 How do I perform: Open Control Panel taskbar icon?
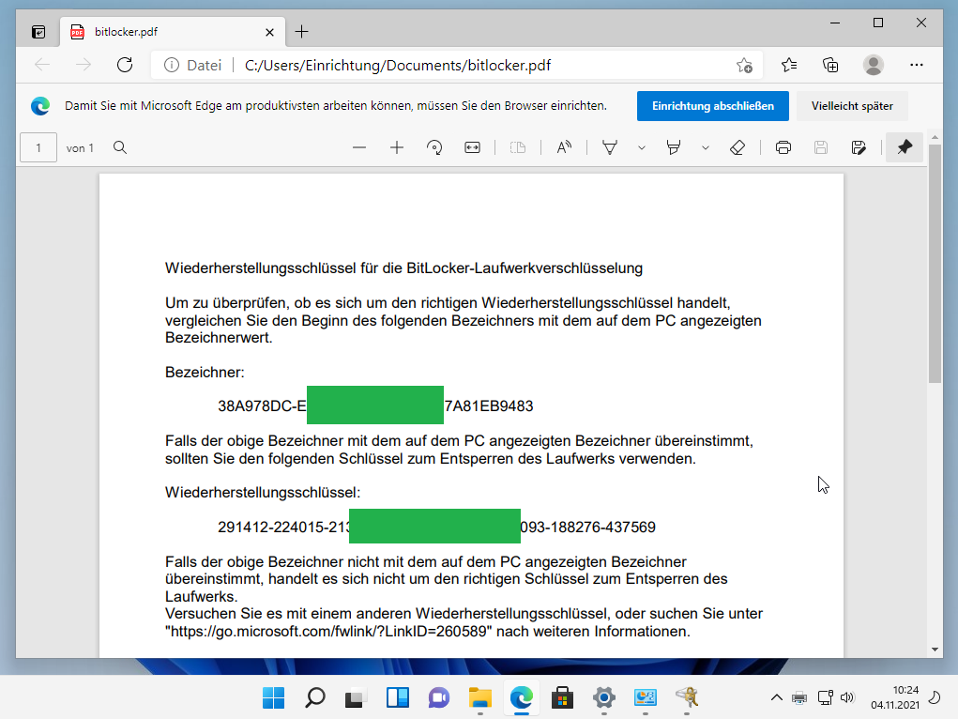point(646,697)
